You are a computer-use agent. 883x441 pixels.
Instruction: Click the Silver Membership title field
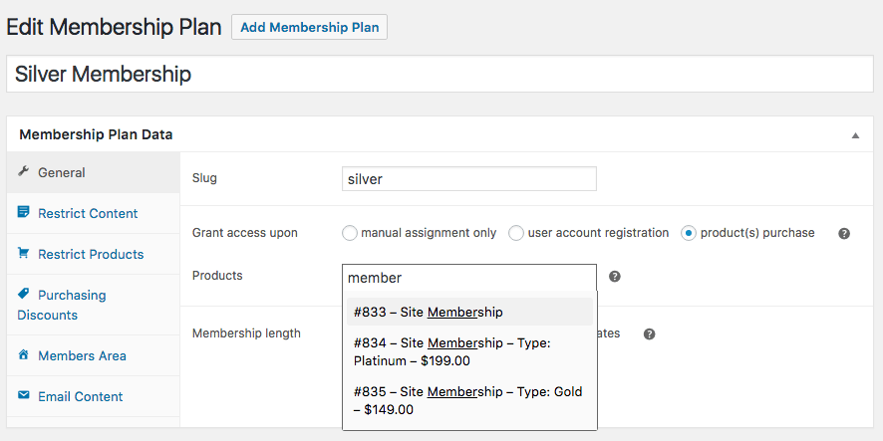tap(441, 75)
